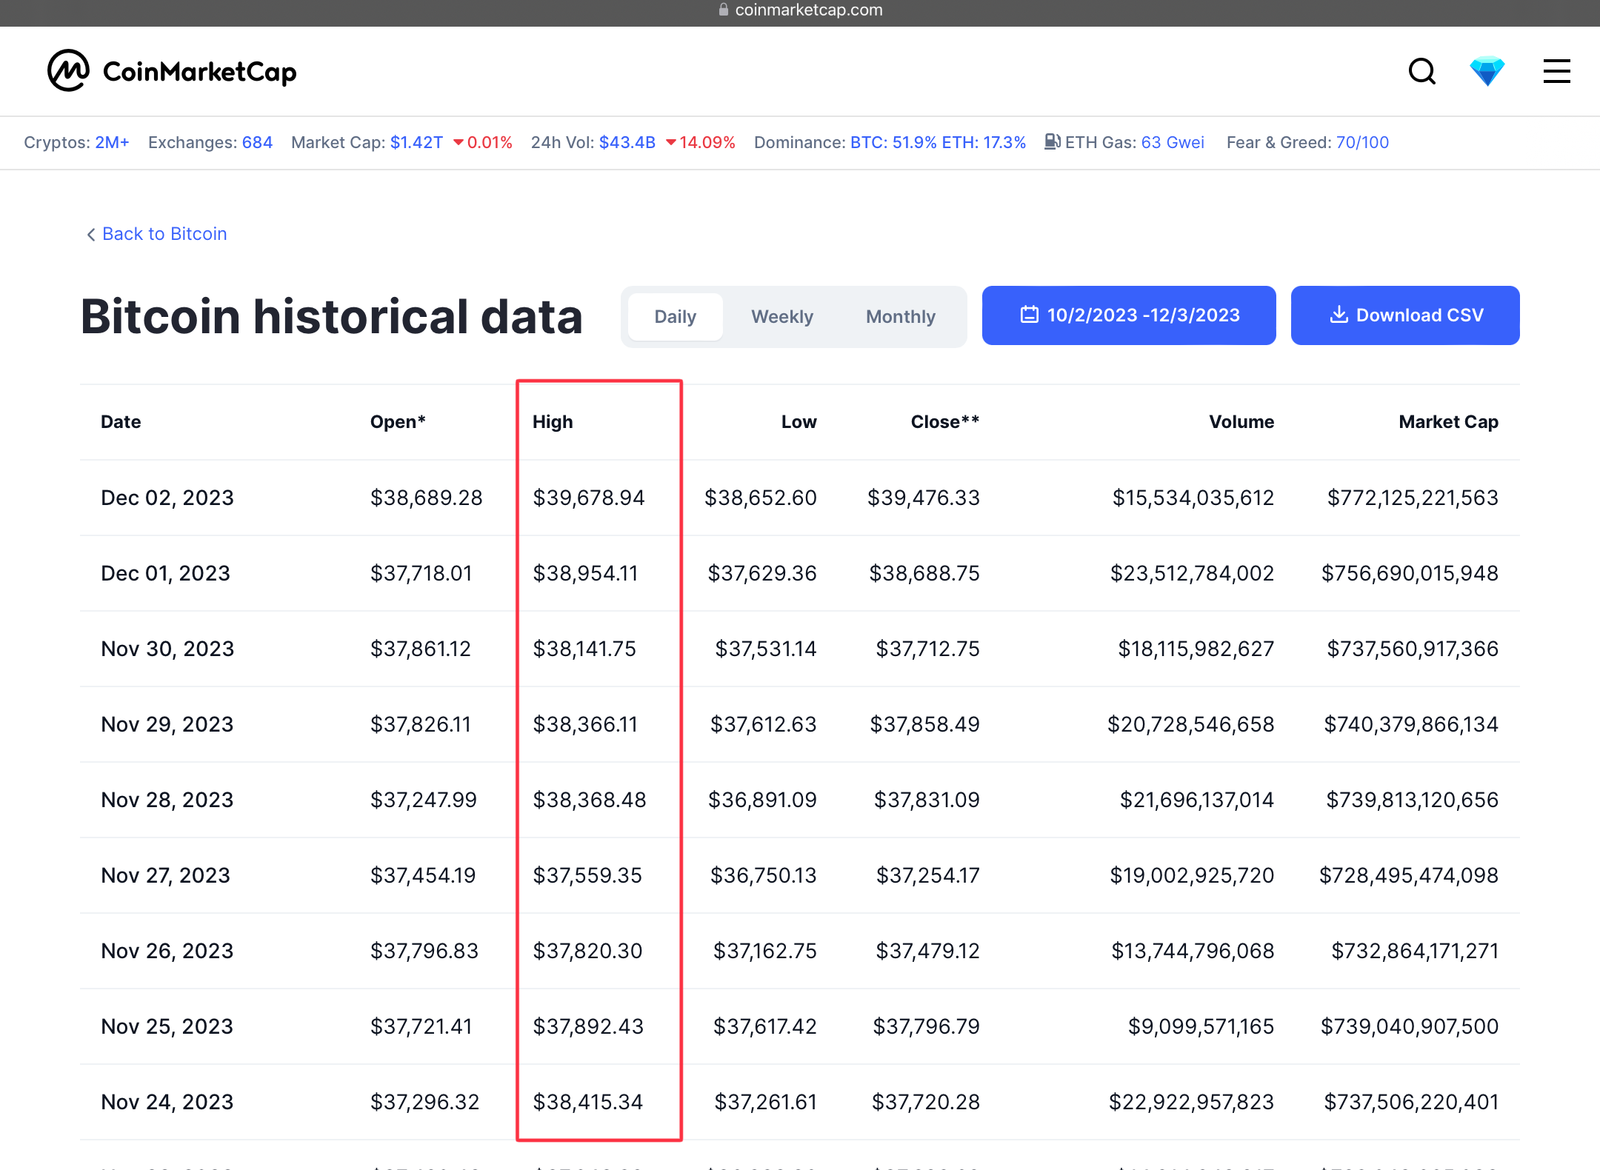The height and width of the screenshot is (1170, 1600).
Task: Click the $37,712.75 close value
Action: tap(927, 649)
